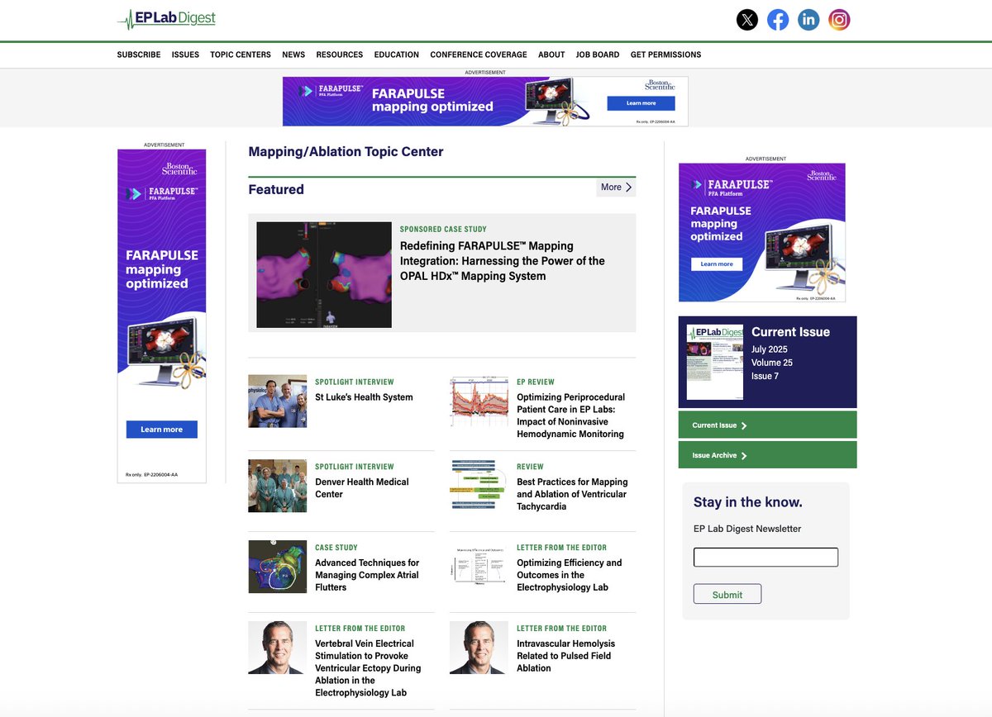Submit the newsletter signup form

pos(727,594)
